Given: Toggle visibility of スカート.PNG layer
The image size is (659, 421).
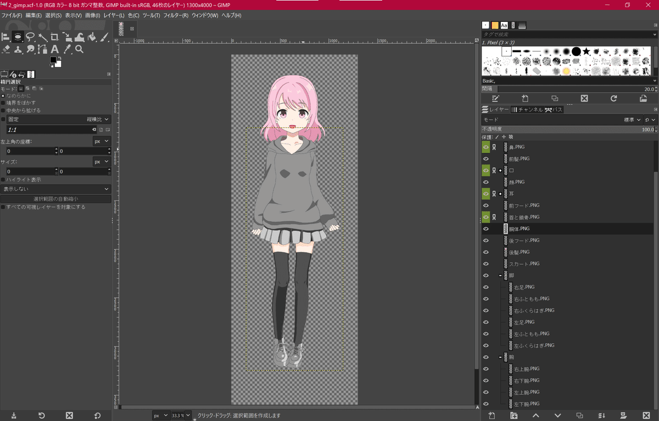Looking at the screenshot, I should tap(485, 264).
